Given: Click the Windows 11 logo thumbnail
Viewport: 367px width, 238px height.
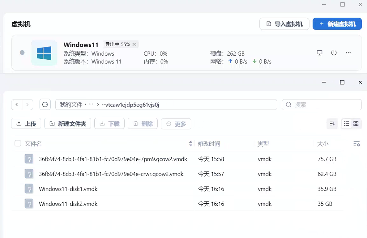Looking at the screenshot, I should click(44, 53).
